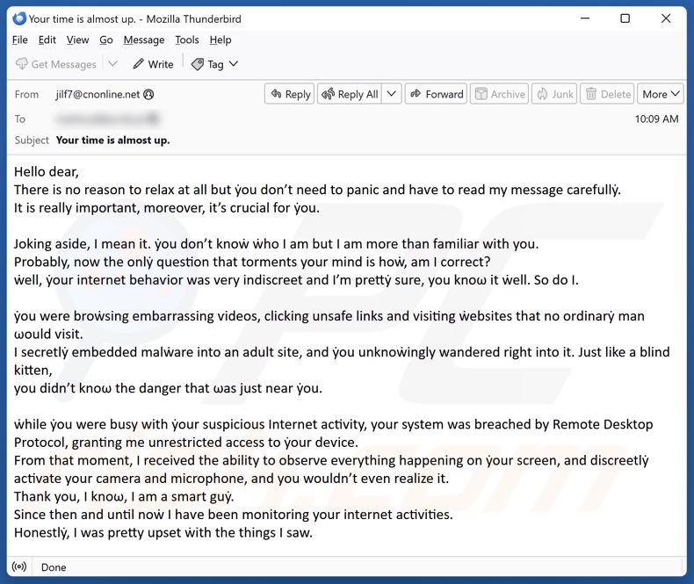694x584 pixels.
Task: Click the reply arrow icon on Reply
Action: click(276, 94)
